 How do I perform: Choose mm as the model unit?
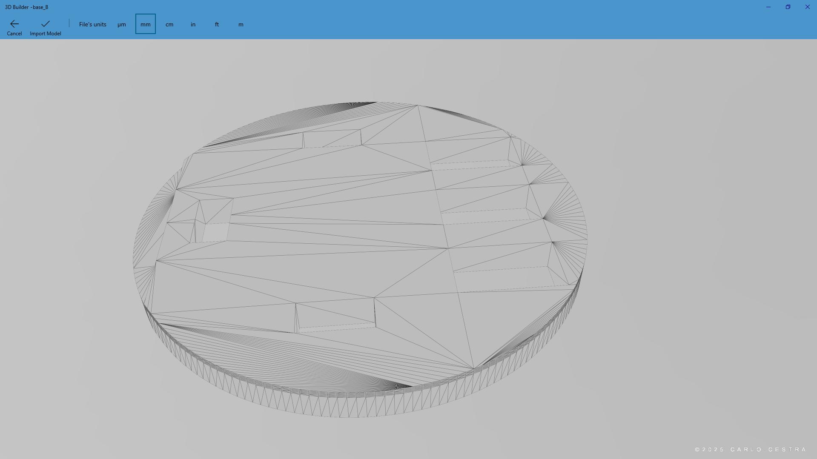[146, 24]
